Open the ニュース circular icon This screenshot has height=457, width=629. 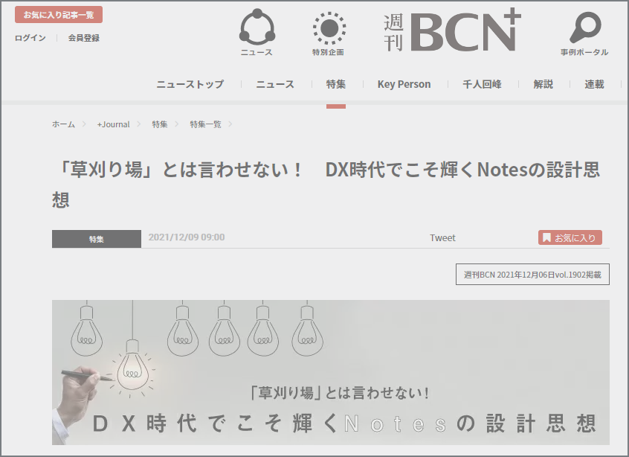tap(257, 28)
